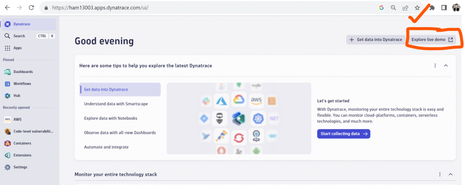
Task: Select Explore data with Notebooks tab
Action: tap(111, 118)
